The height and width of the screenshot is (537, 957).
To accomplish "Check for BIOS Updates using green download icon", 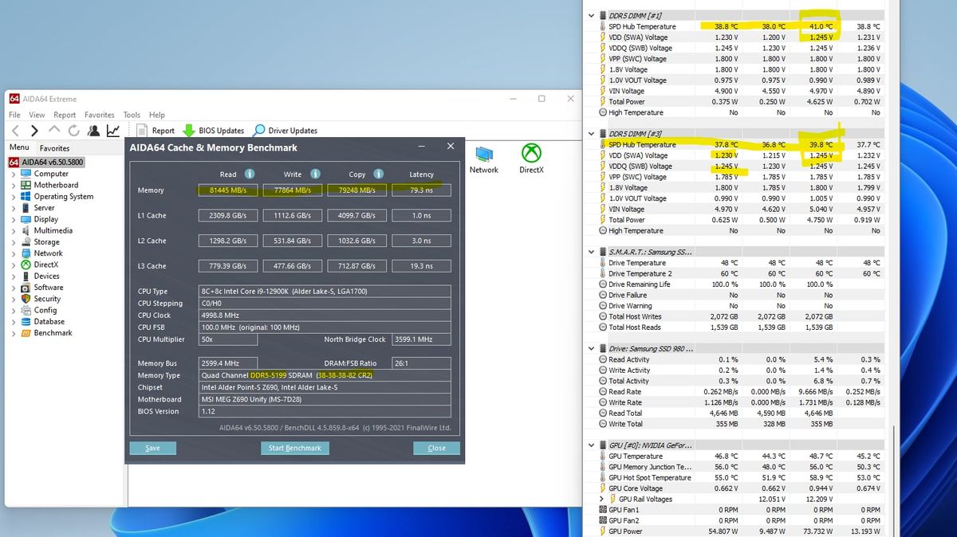I will tap(189, 130).
